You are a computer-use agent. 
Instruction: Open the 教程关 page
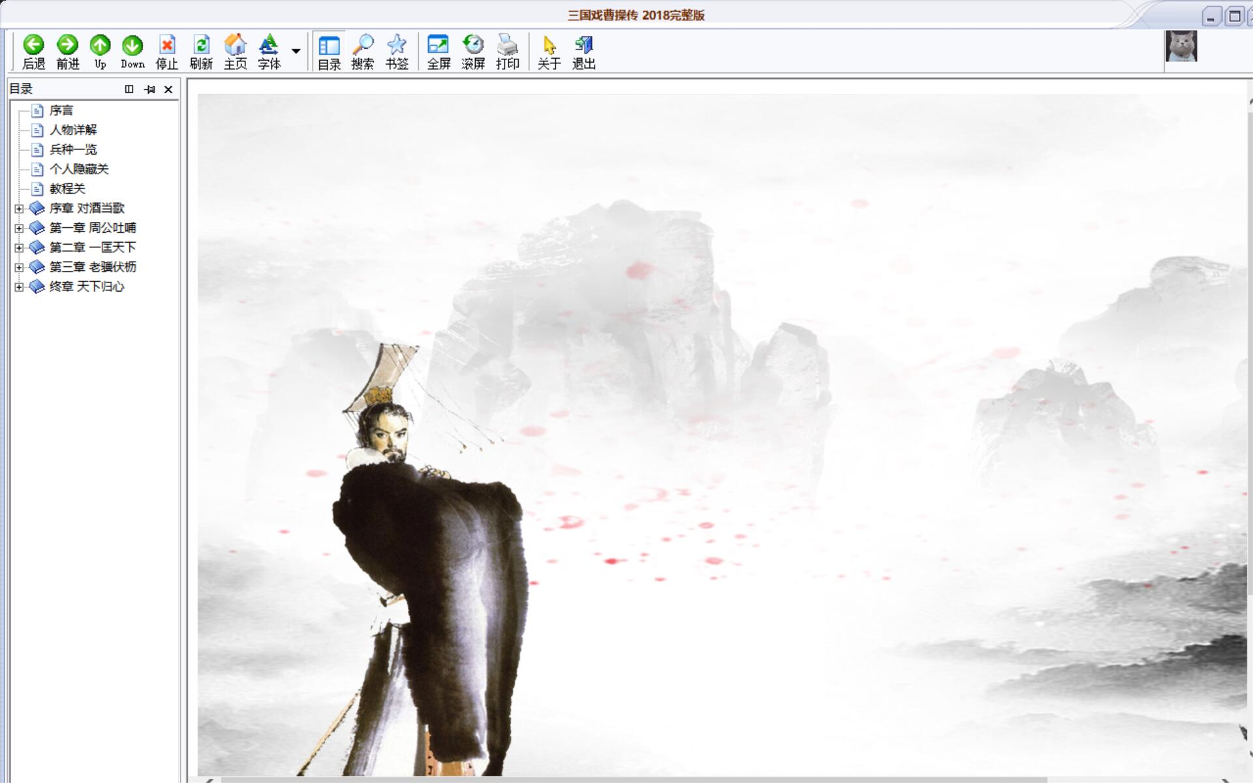coord(67,189)
